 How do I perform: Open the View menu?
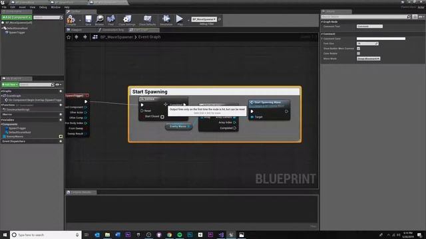(33, 7)
